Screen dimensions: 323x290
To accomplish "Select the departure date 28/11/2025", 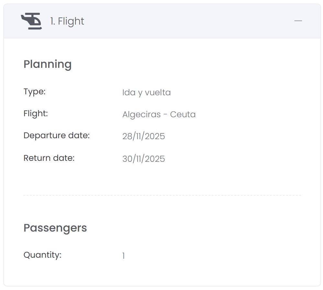I will (144, 136).
